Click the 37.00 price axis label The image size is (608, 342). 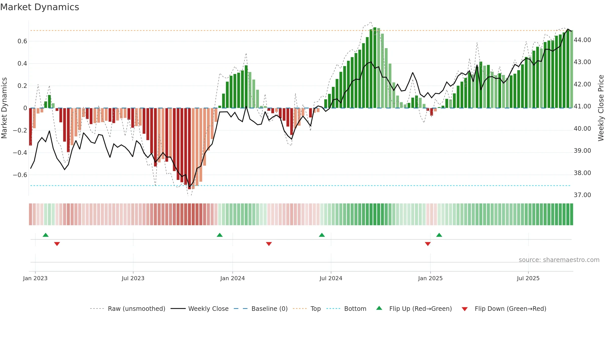pyautogui.click(x=582, y=195)
